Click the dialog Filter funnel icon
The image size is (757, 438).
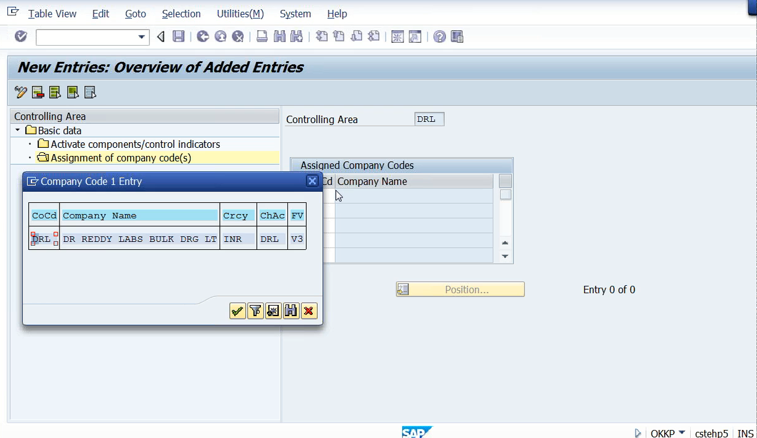tap(255, 311)
